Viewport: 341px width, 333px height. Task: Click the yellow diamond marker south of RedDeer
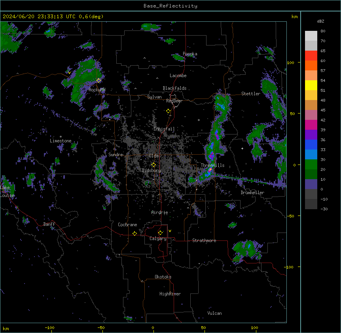(x=169, y=111)
